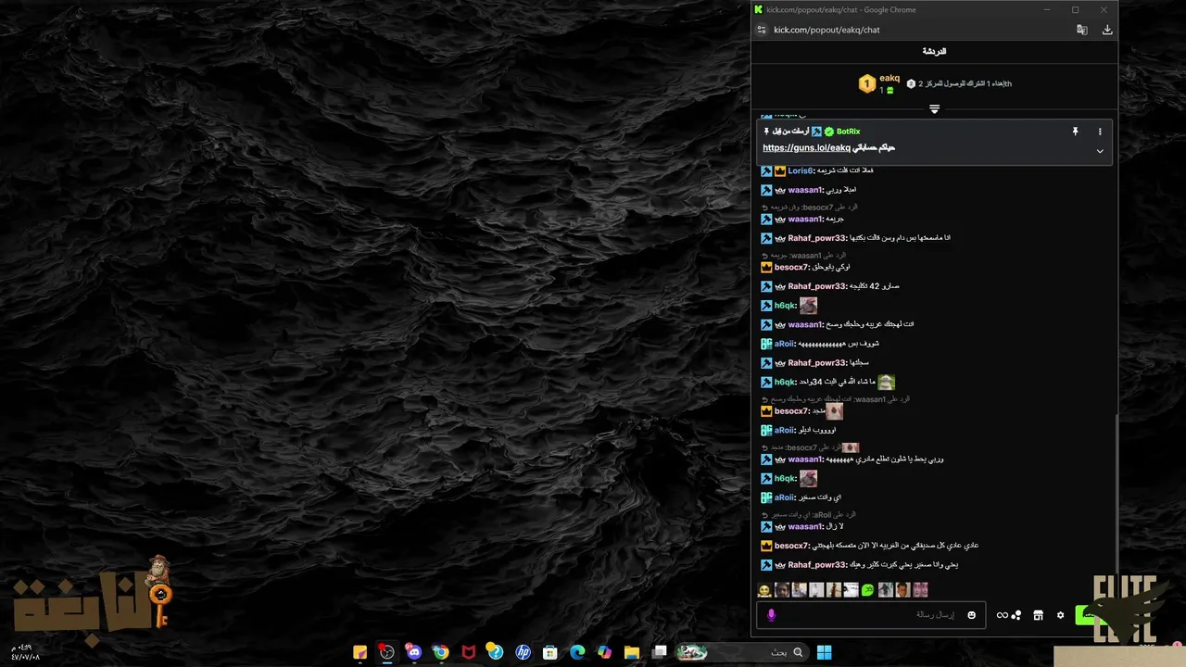The image size is (1186, 667).
Task: Open Get Help question mark taskbar icon
Action: pyautogui.click(x=496, y=652)
